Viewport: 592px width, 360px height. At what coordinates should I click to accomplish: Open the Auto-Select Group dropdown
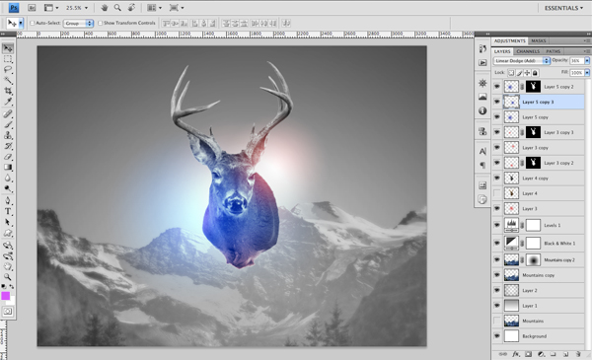pos(78,23)
